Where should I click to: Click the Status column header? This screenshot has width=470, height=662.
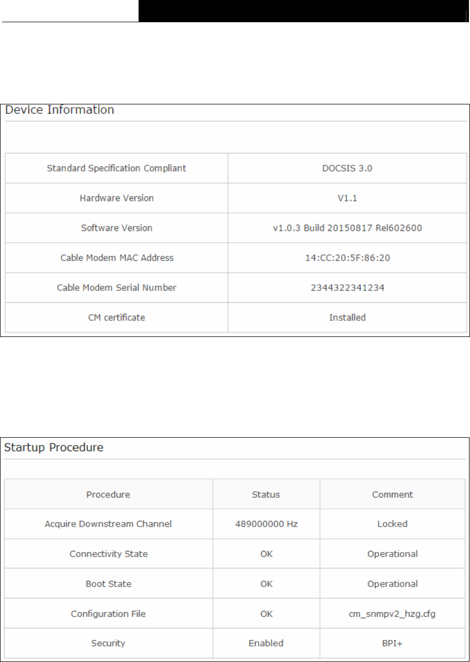266,495
